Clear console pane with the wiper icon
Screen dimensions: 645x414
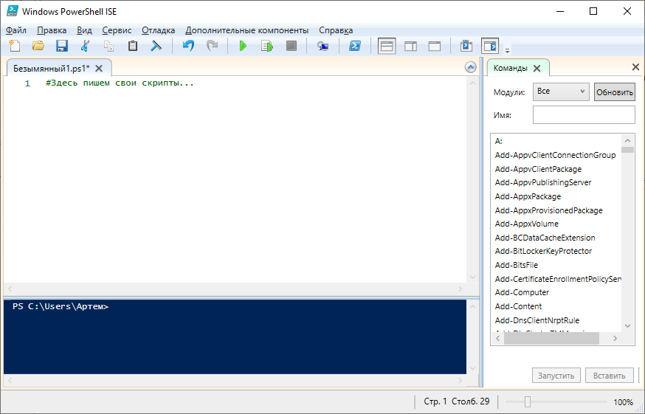pyautogui.click(x=156, y=46)
